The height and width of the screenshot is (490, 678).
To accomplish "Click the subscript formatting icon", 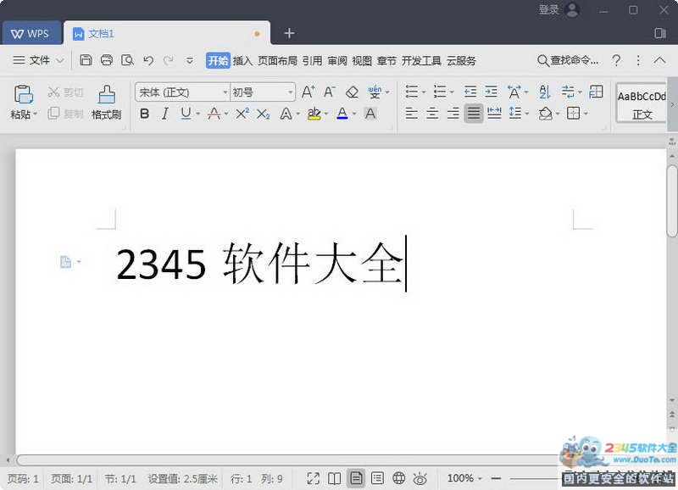I will tap(264, 112).
